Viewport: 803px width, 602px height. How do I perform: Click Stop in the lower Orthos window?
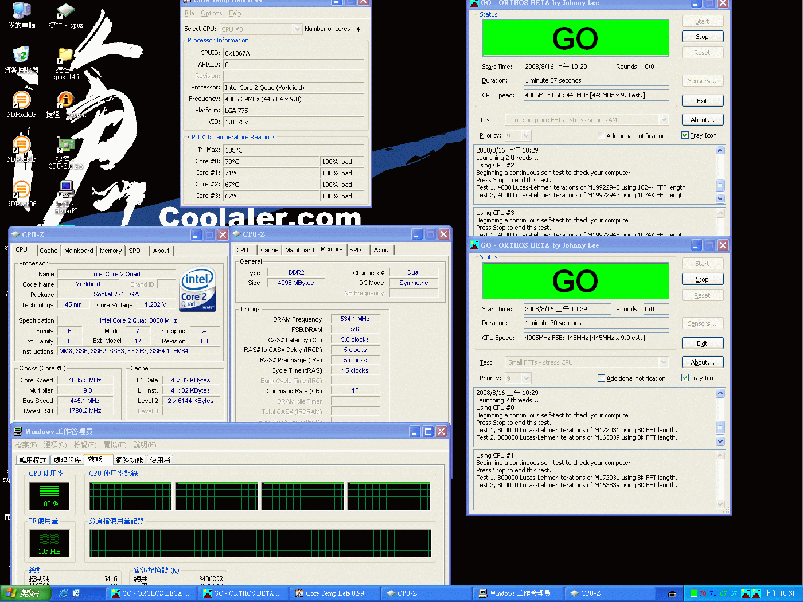click(703, 279)
